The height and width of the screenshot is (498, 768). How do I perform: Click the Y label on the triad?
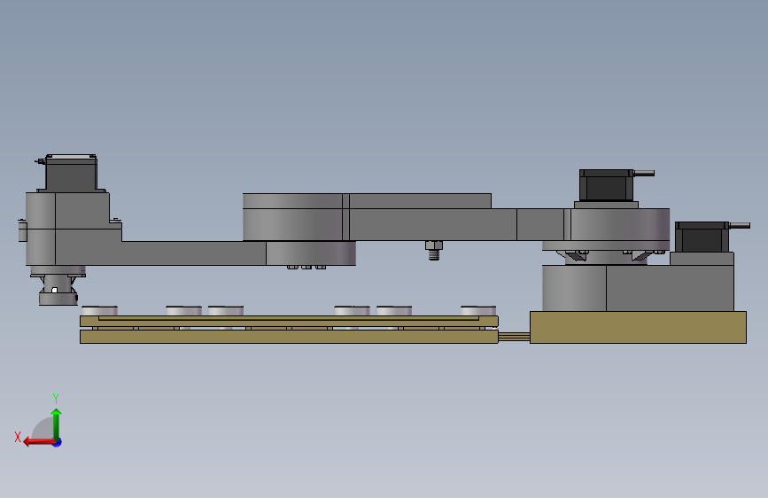coord(56,398)
